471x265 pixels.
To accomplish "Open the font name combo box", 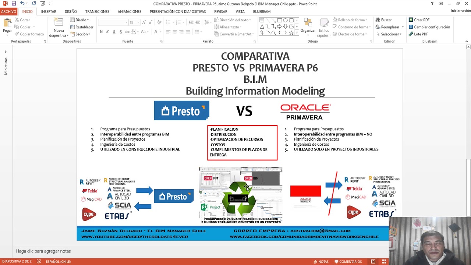I will [x=113, y=22].
